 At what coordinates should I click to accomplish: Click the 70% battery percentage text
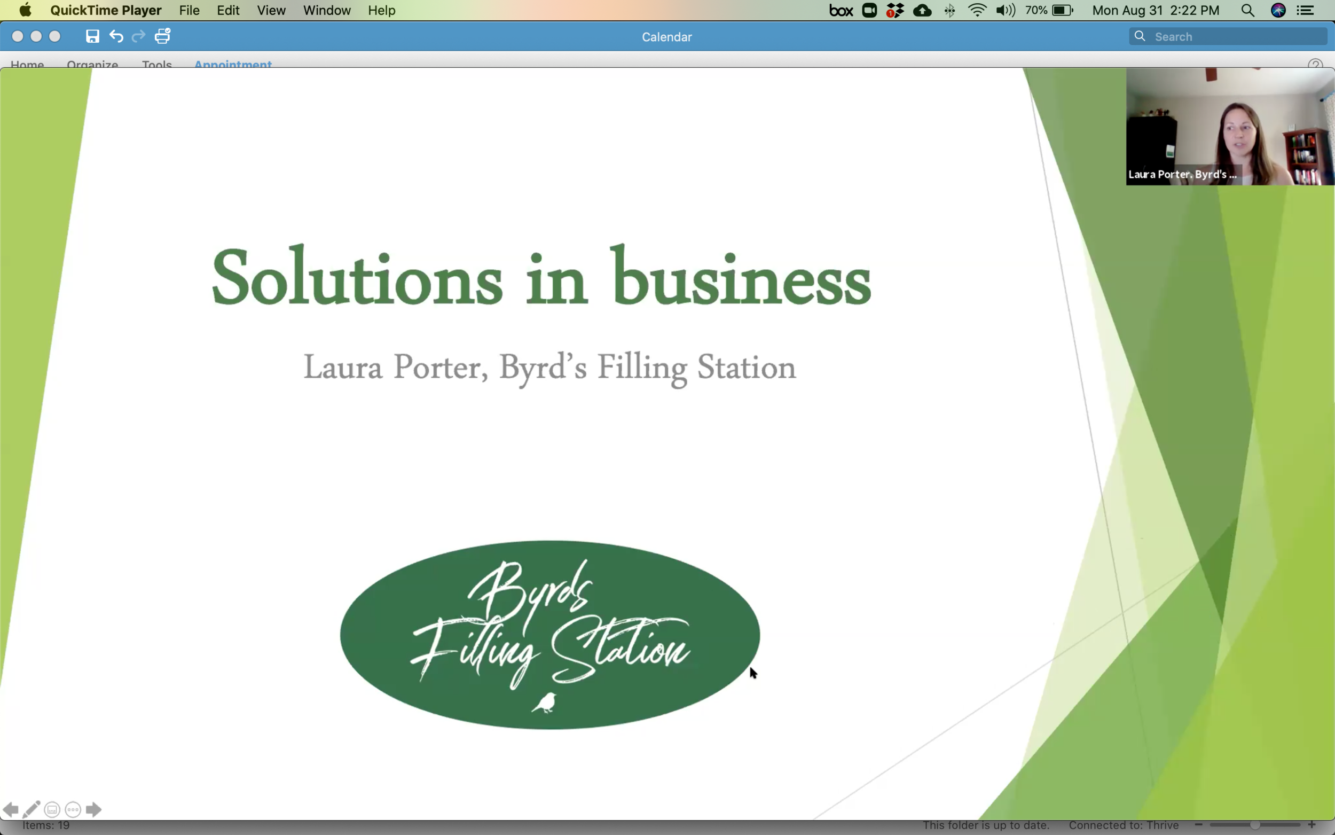click(x=1036, y=11)
